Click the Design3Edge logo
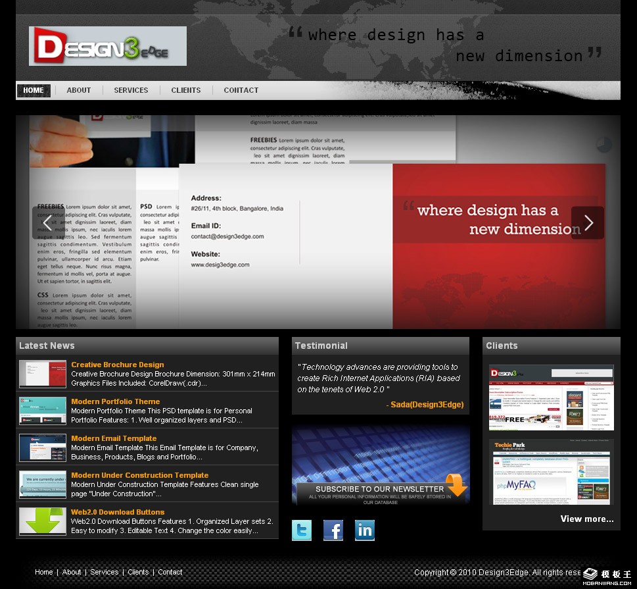The image size is (637, 589). point(108,46)
